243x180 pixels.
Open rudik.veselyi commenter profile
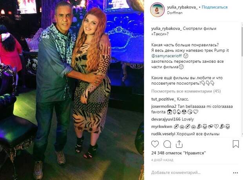coord(163,134)
